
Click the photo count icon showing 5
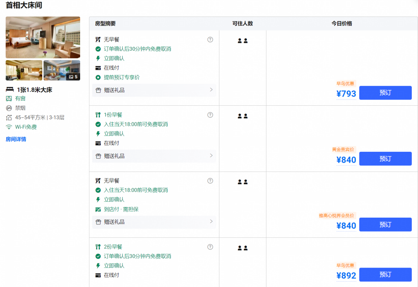coord(71,77)
